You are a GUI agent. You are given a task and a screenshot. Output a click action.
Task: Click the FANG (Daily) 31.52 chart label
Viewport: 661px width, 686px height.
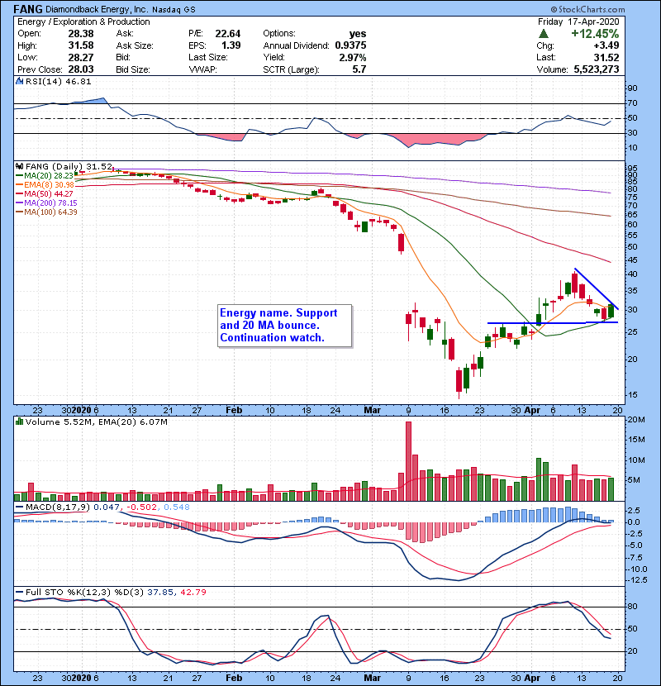(x=69, y=167)
